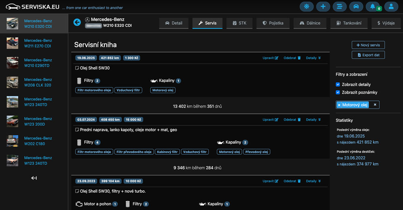Open the user profile icon

tap(391, 7)
